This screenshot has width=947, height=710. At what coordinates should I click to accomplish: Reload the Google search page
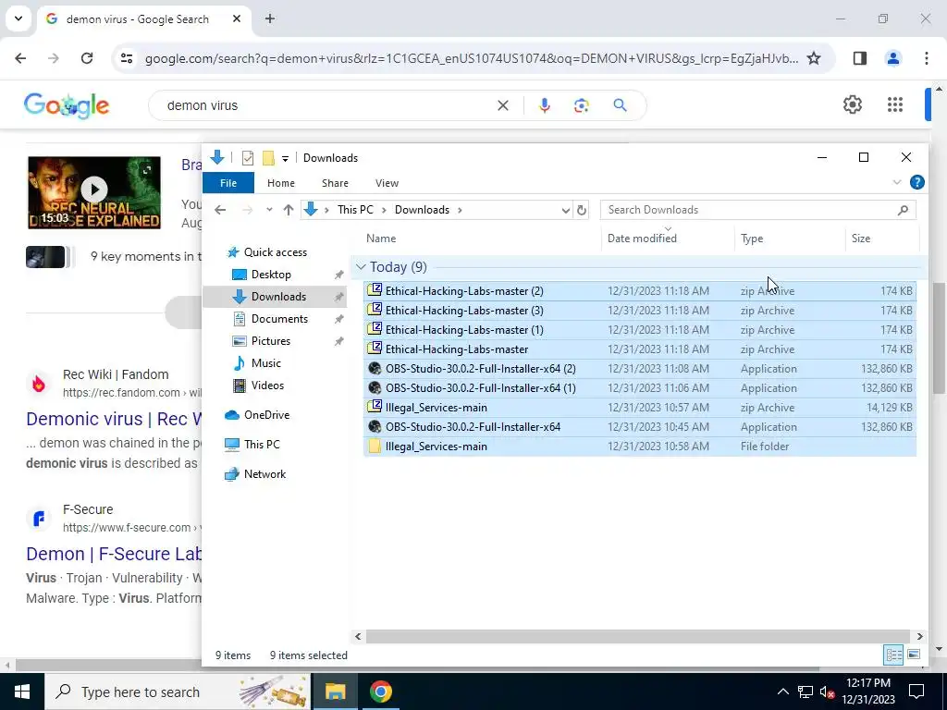pyautogui.click(x=87, y=58)
